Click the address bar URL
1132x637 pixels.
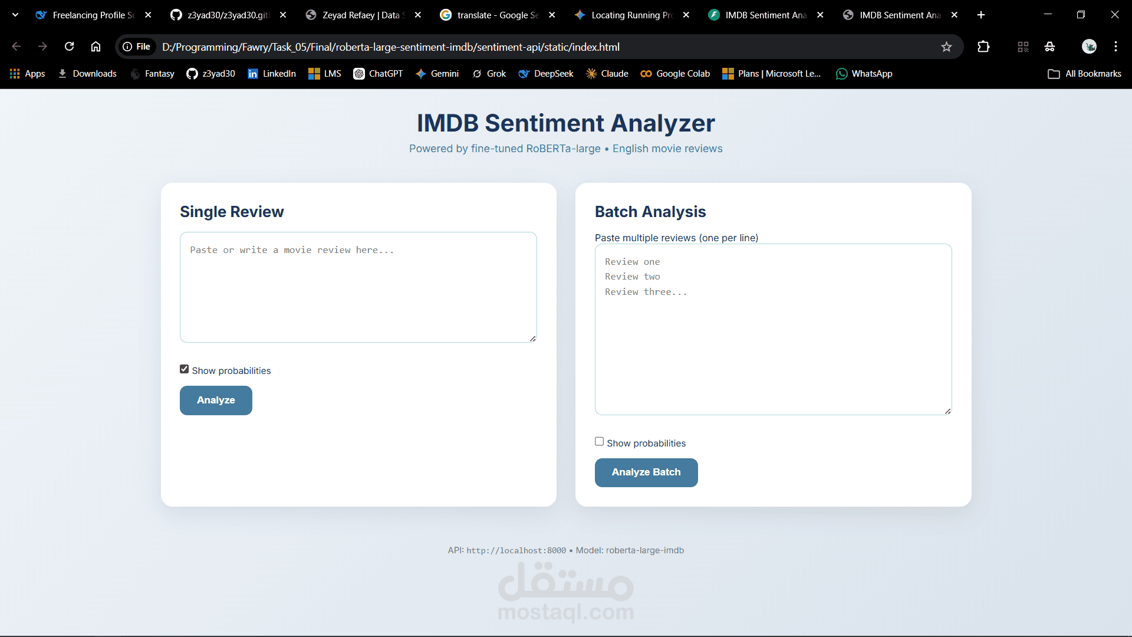(x=390, y=47)
